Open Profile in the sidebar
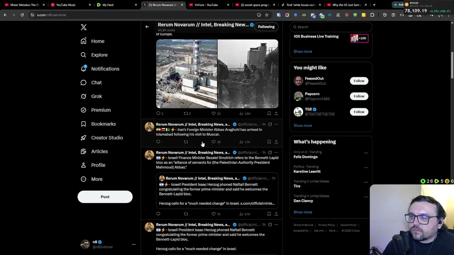 [x=93, y=165]
